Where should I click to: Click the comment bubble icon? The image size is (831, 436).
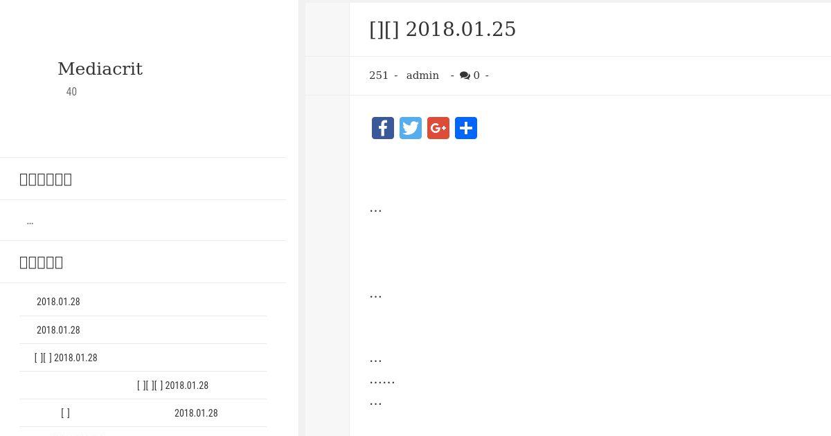(465, 75)
